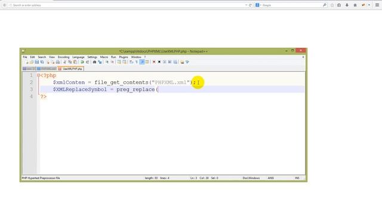Stop macro recording with black square icon
The image size is (382, 215).
[x=159, y=62]
